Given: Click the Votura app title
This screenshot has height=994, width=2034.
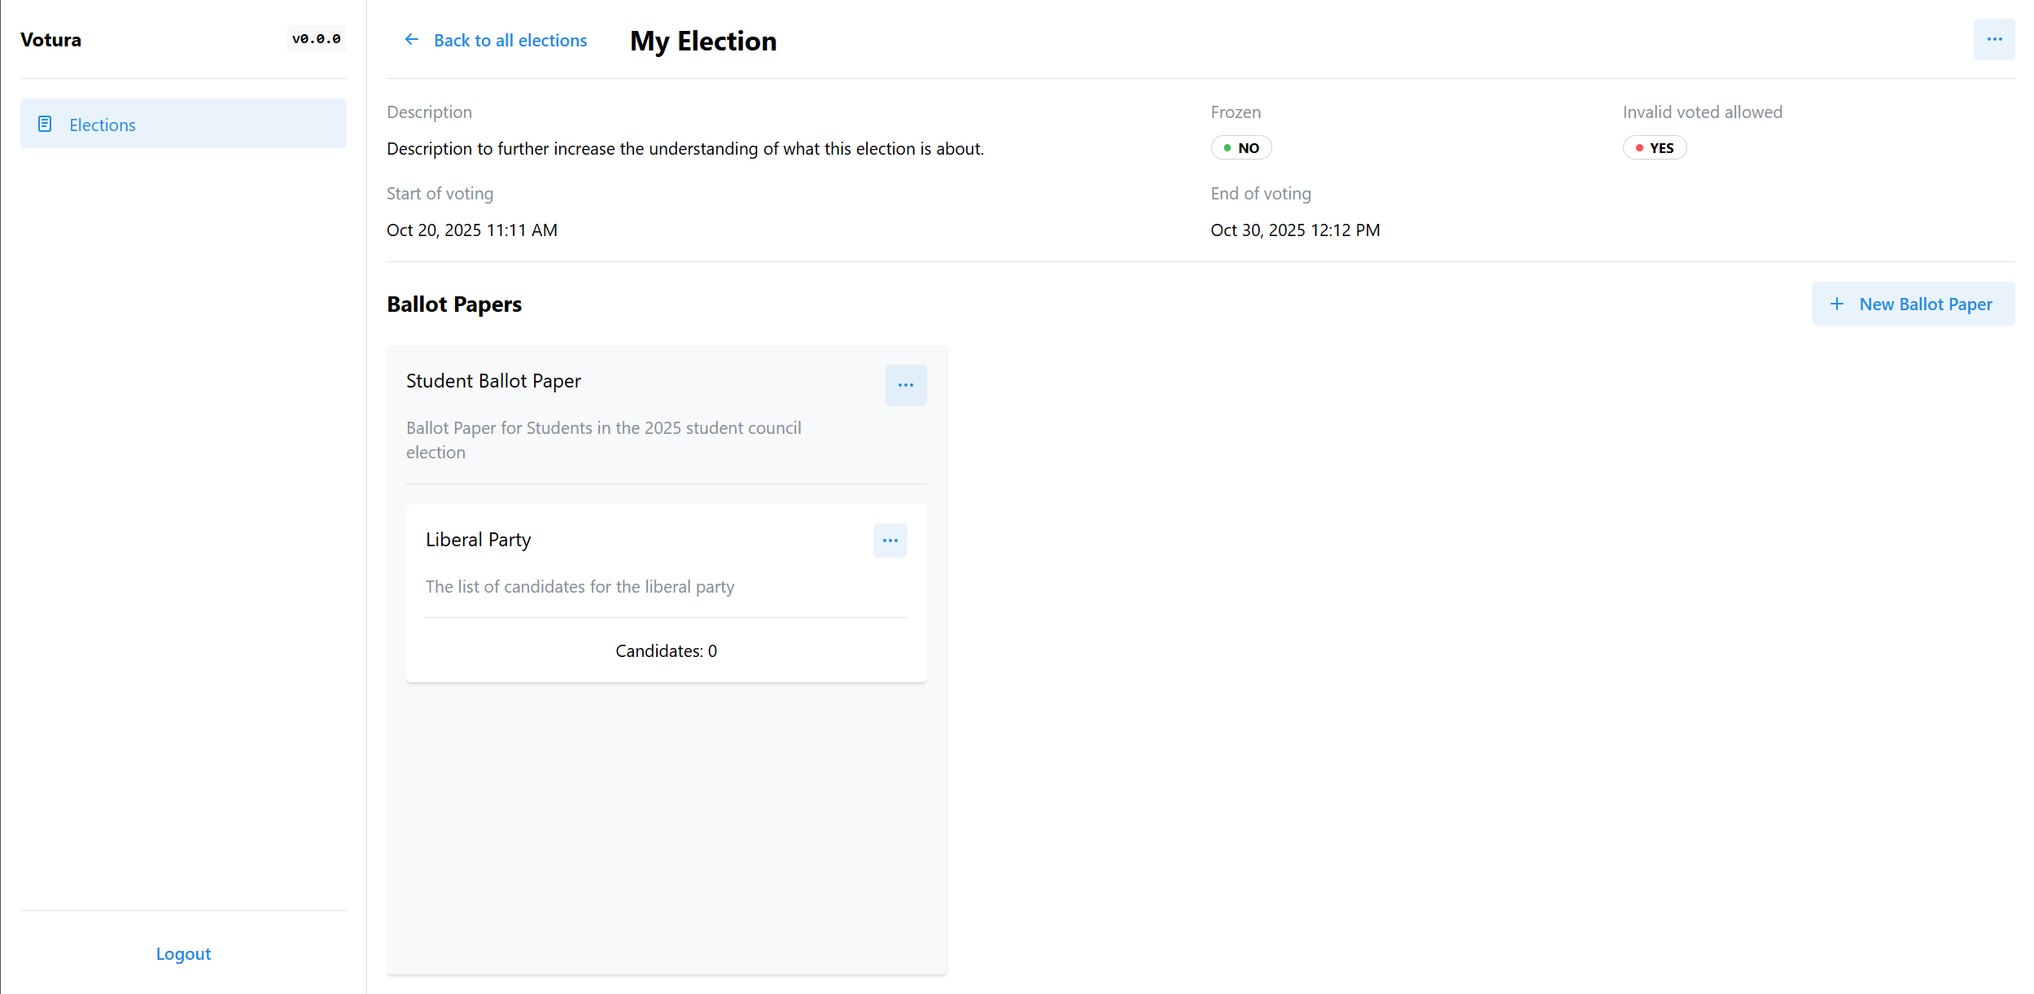Looking at the screenshot, I should (x=50, y=40).
